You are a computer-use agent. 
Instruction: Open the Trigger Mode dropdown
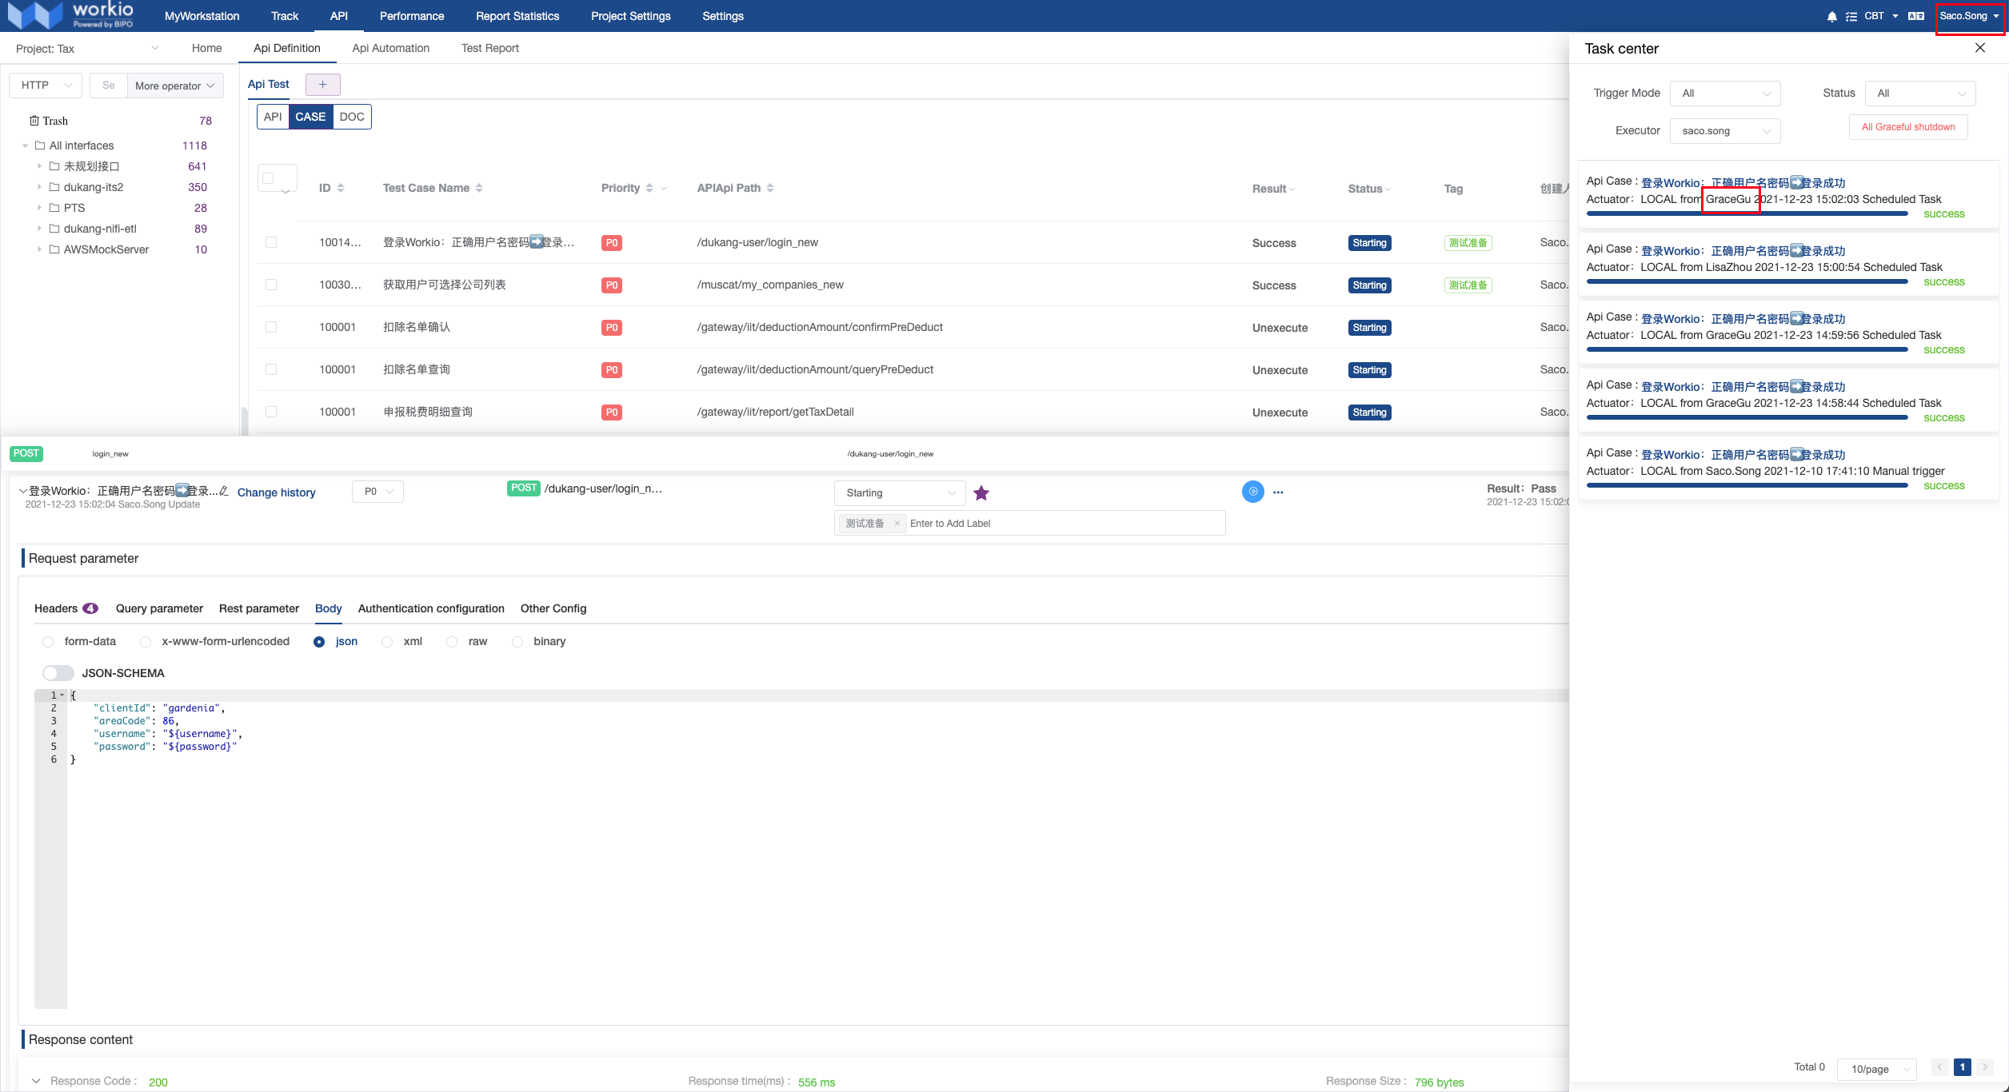[x=1725, y=94]
